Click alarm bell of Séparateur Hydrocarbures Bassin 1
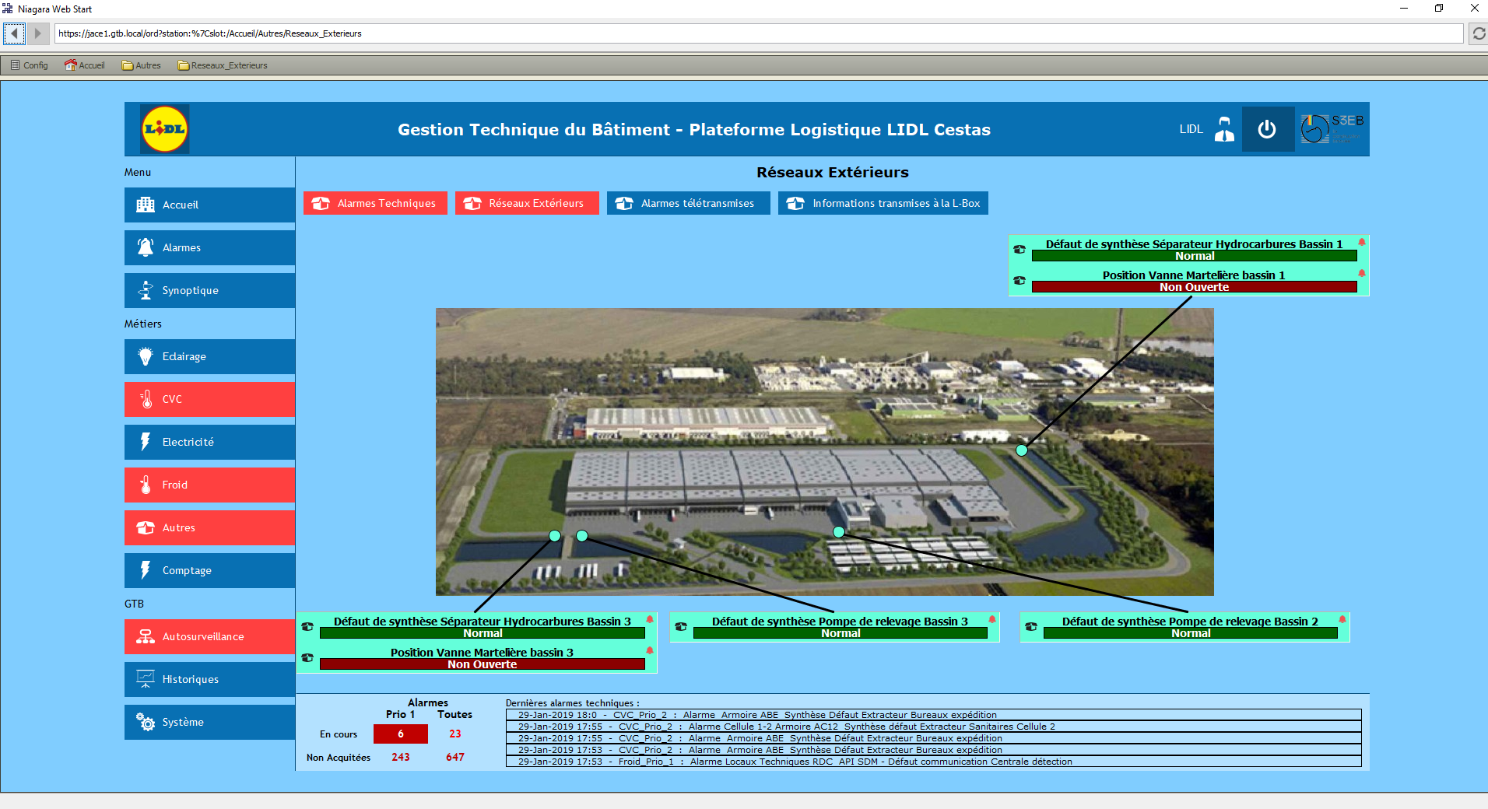Viewport: 1488px width, 809px height. tap(1362, 242)
